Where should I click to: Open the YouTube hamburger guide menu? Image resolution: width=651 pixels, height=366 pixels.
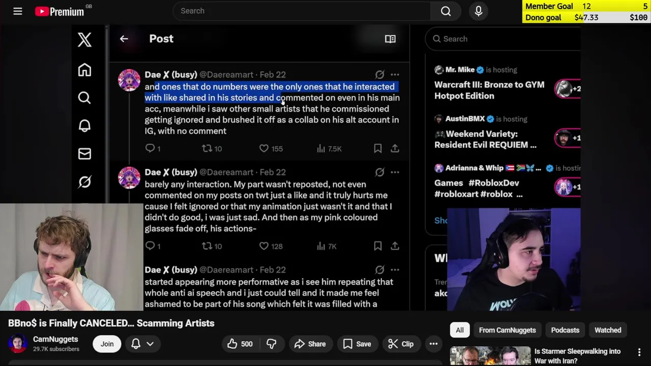tap(18, 11)
